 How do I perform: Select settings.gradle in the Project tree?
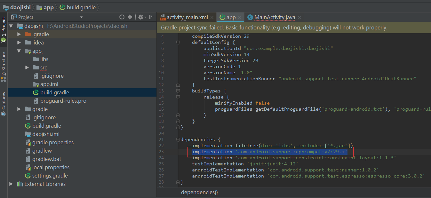[50, 175]
